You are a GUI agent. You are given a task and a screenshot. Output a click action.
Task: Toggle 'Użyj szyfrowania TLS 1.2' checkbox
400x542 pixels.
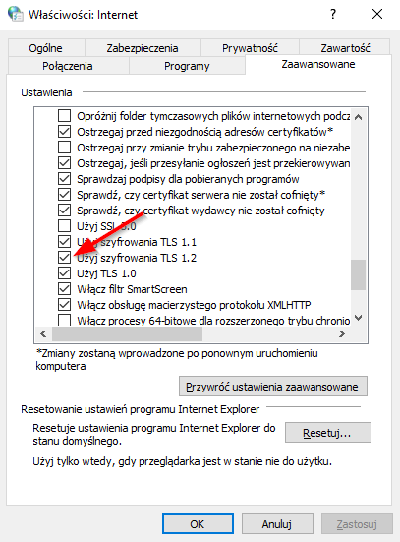tap(64, 258)
